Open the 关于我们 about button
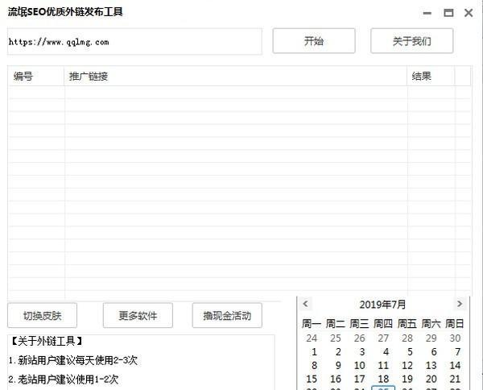 click(x=412, y=41)
